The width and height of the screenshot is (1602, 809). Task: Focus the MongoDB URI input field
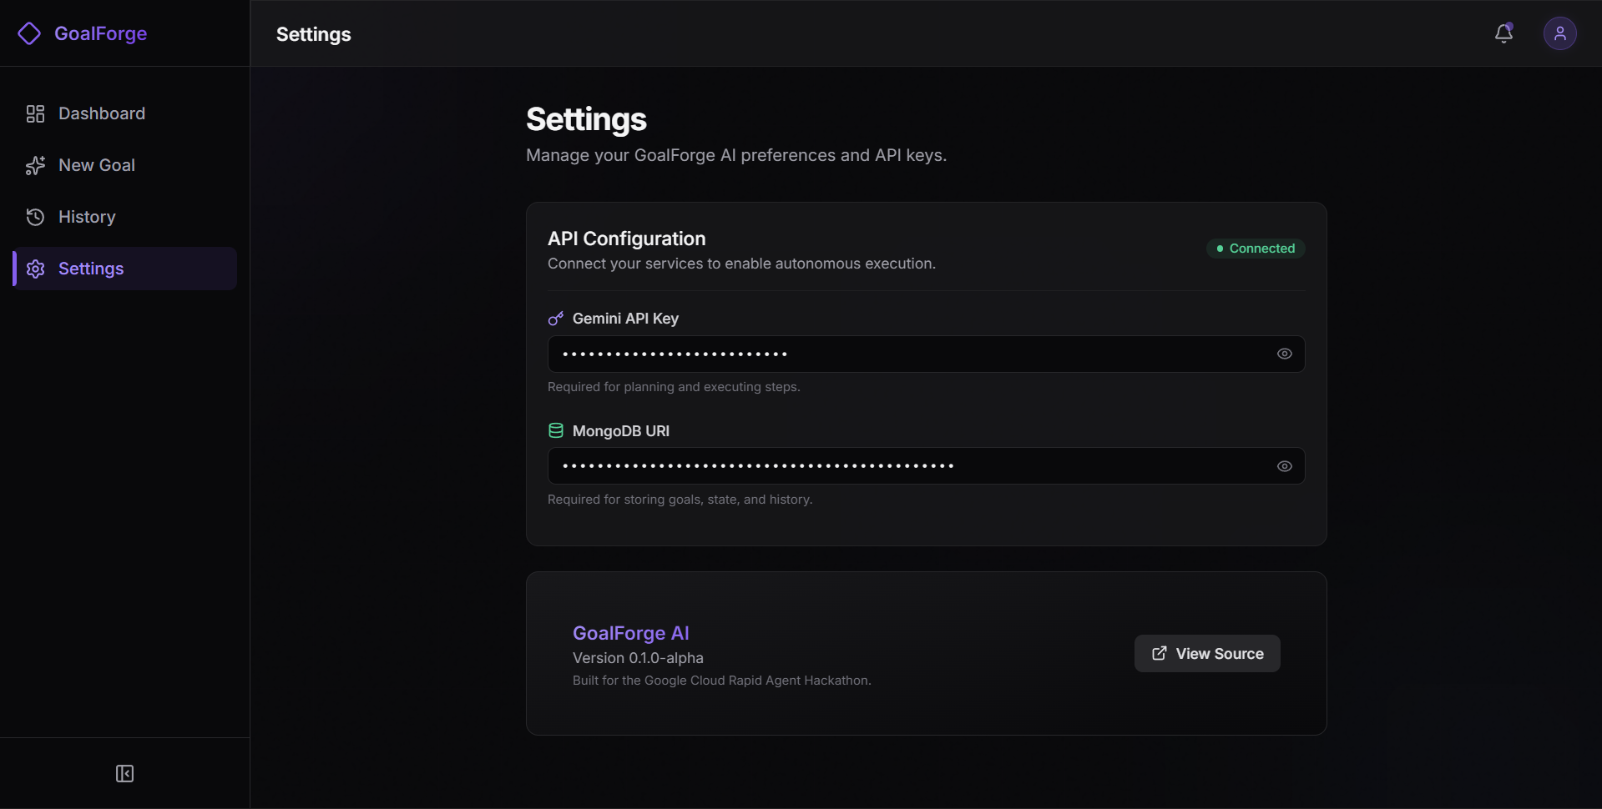(x=926, y=466)
